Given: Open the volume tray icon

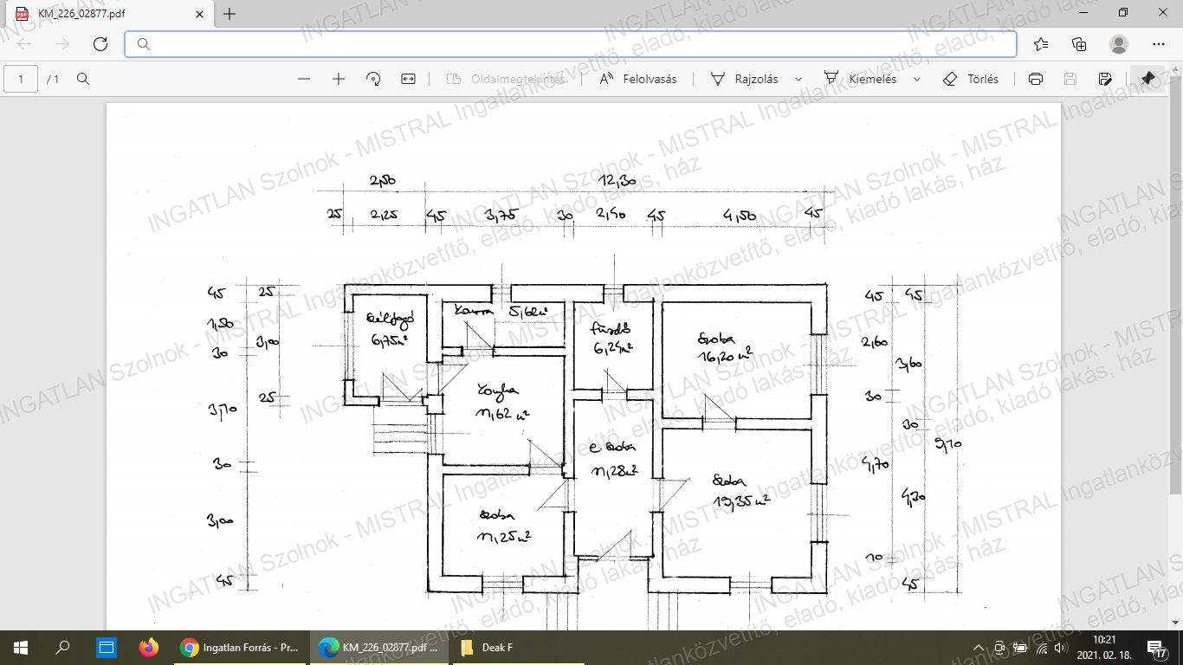Looking at the screenshot, I should click(x=1061, y=648).
